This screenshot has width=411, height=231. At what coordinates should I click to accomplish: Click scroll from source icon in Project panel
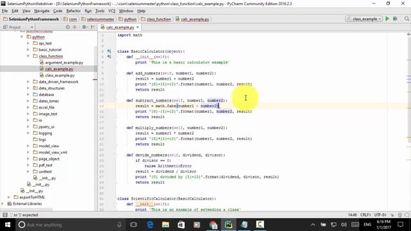67,27
